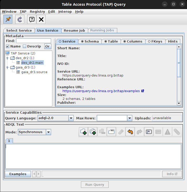Viewport: 187px width, 192px height.
Task: Click the duplicate tab icon with plus
Action: pyautogui.click(x=93, y=132)
